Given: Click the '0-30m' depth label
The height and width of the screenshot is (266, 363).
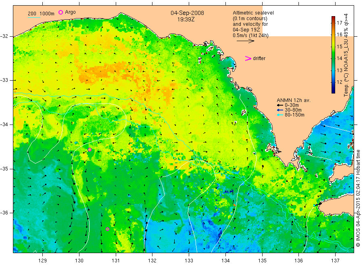Looking at the screenshot, I should (292, 105).
